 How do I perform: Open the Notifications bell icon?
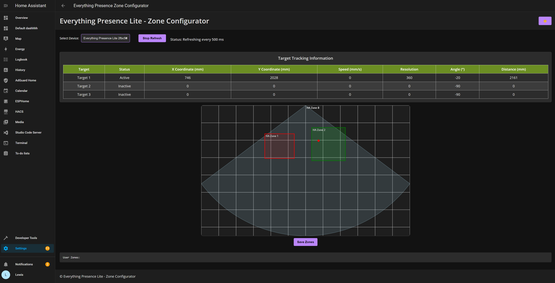(6, 265)
